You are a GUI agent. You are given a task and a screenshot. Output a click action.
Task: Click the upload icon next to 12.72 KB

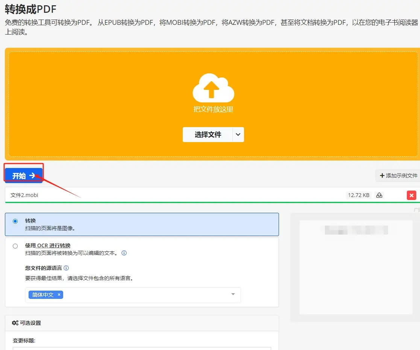point(379,195)
